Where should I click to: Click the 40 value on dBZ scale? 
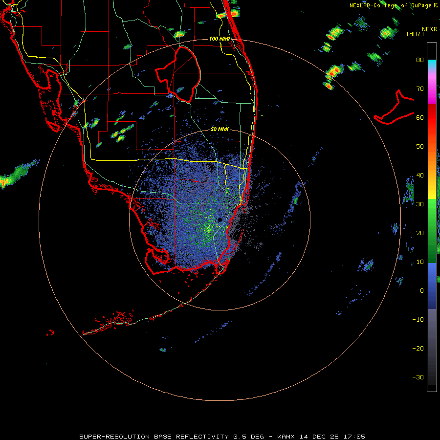coord(420,176)
